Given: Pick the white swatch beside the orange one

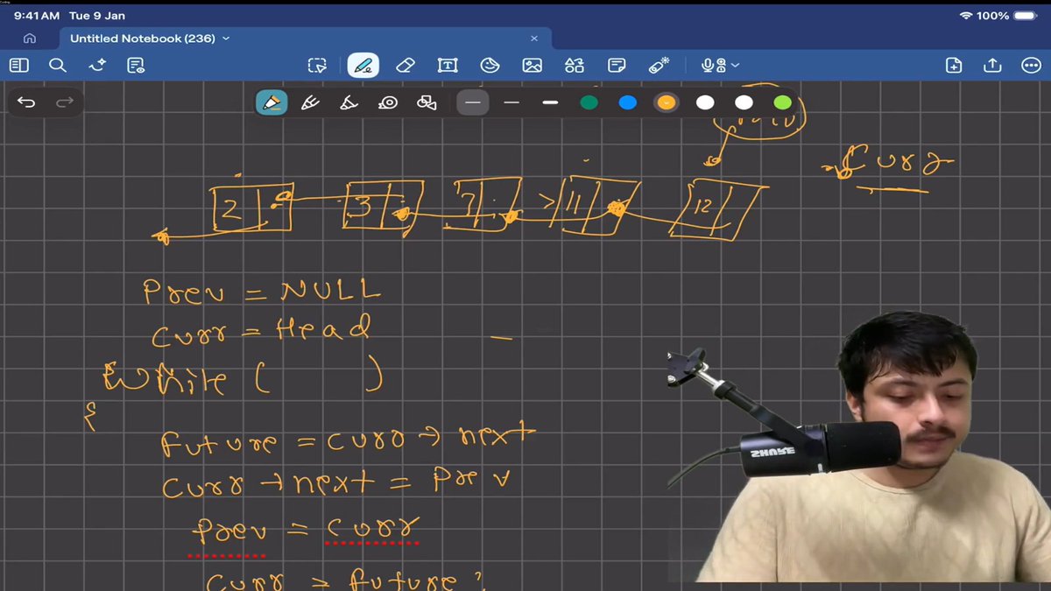Looking at the screenshot, I should pyautogui.click(x=705, y=102).
